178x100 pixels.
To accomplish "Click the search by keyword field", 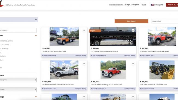I will [18, 30].
